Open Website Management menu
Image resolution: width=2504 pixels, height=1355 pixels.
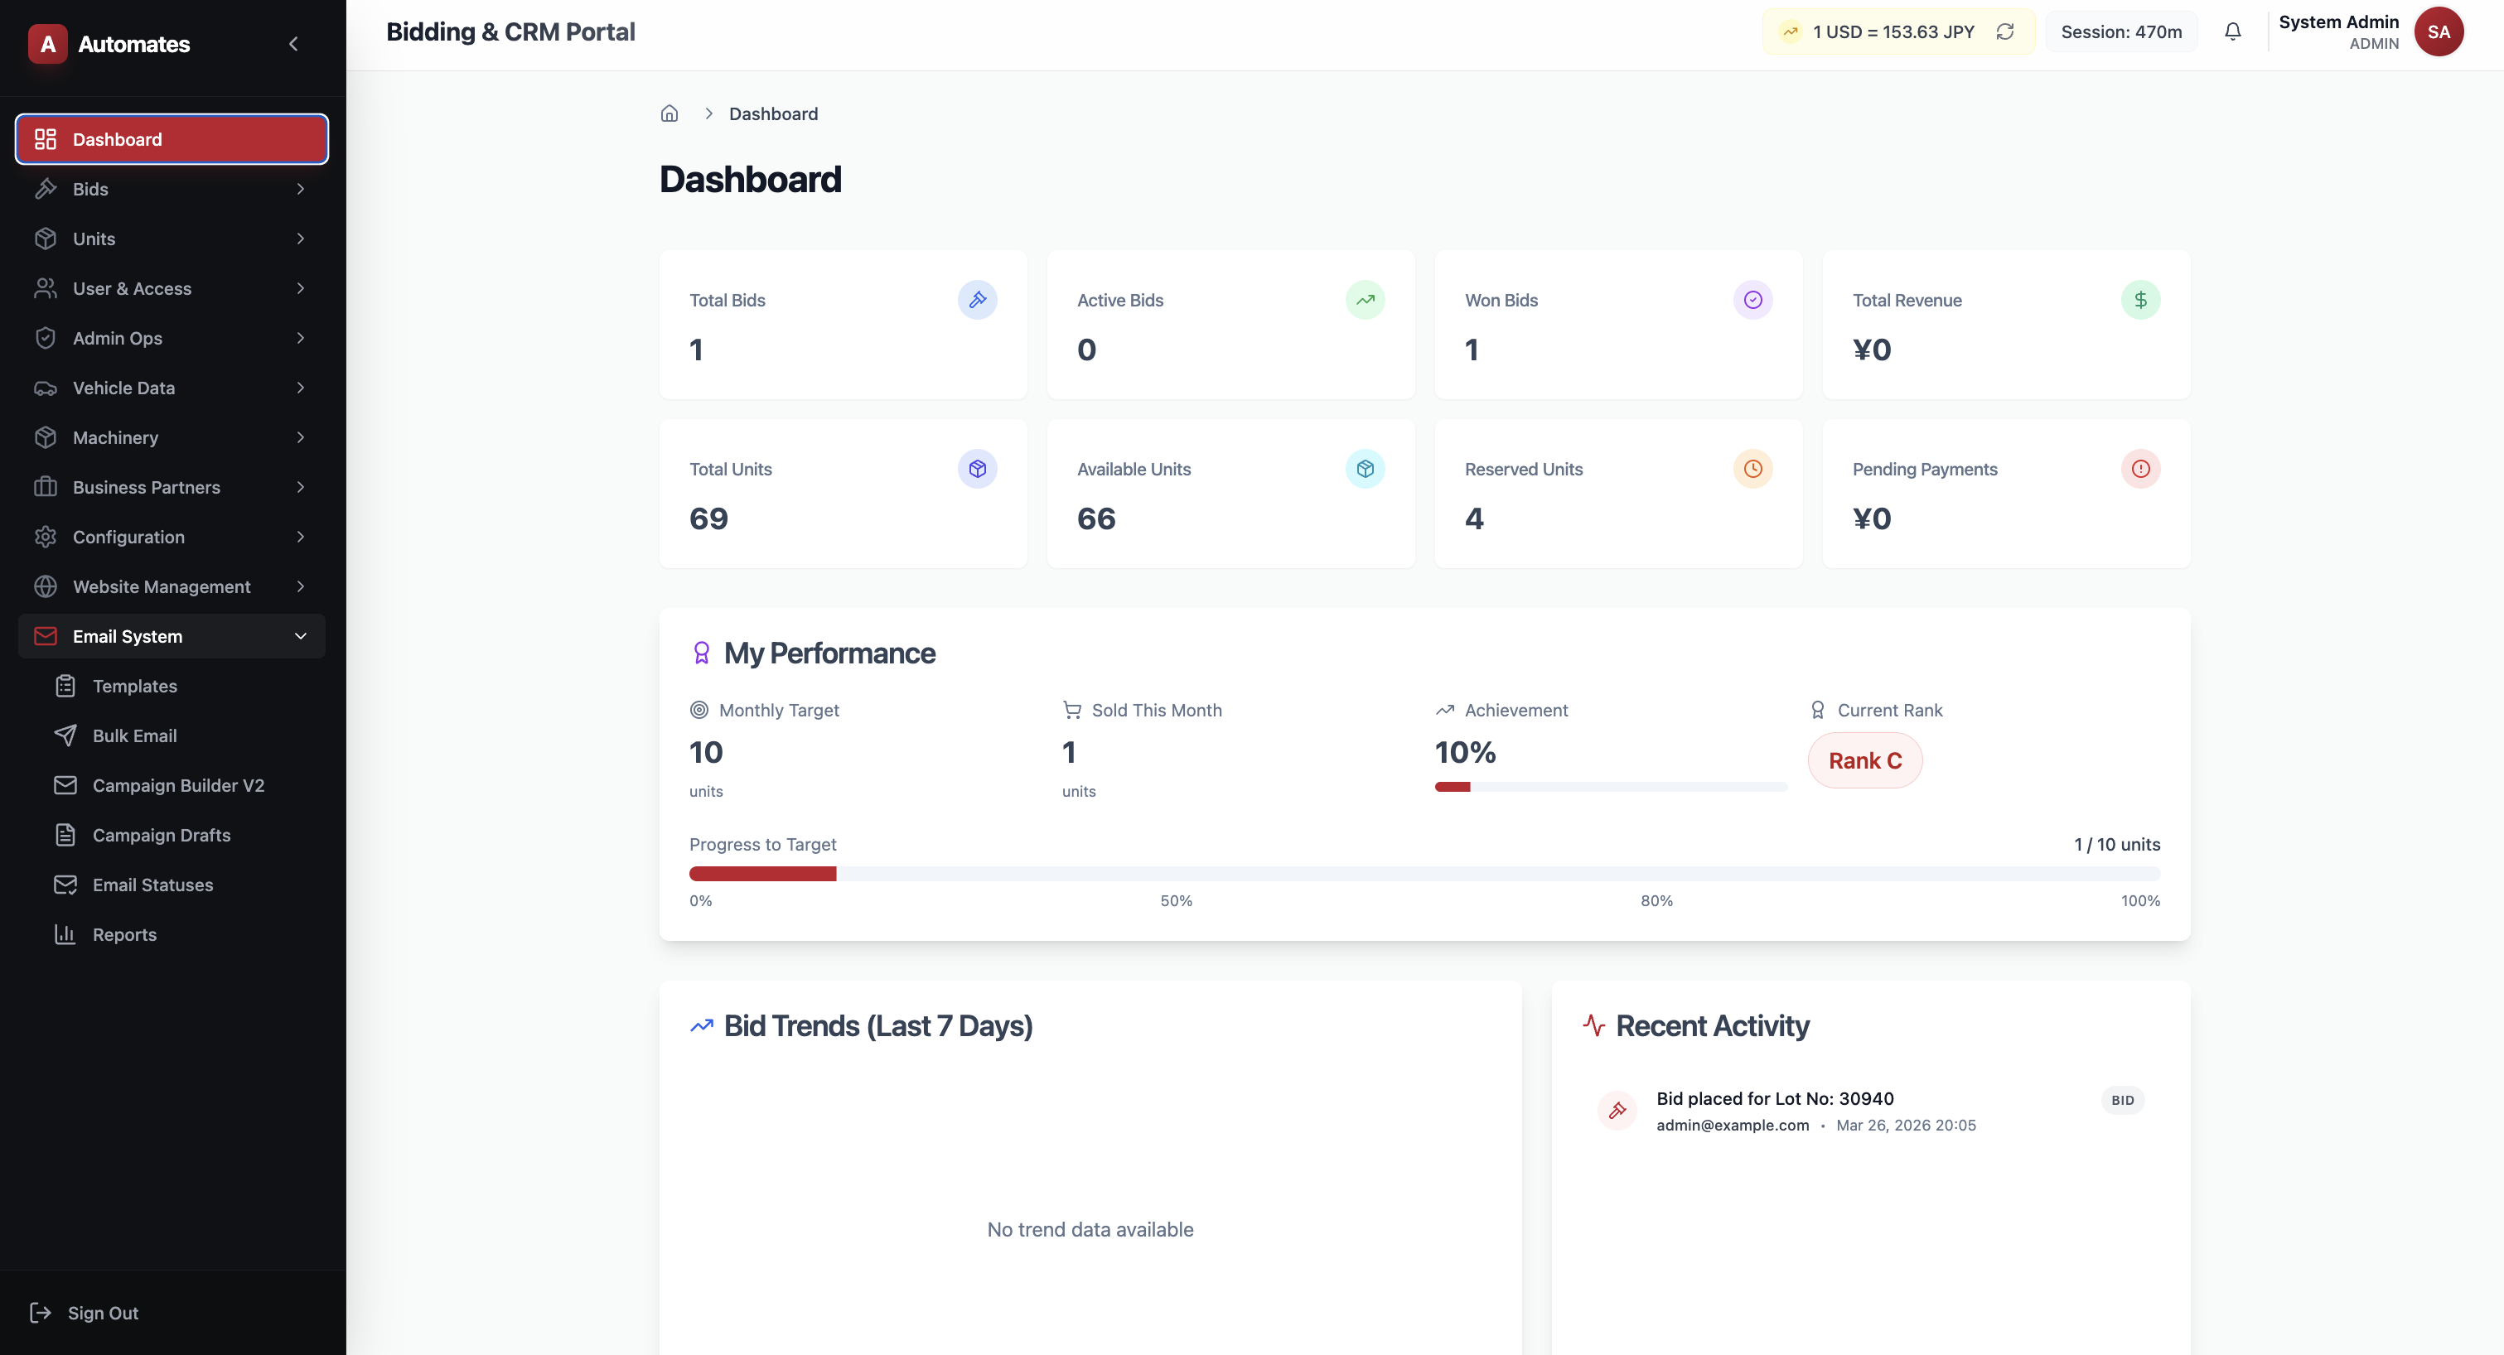172,586
